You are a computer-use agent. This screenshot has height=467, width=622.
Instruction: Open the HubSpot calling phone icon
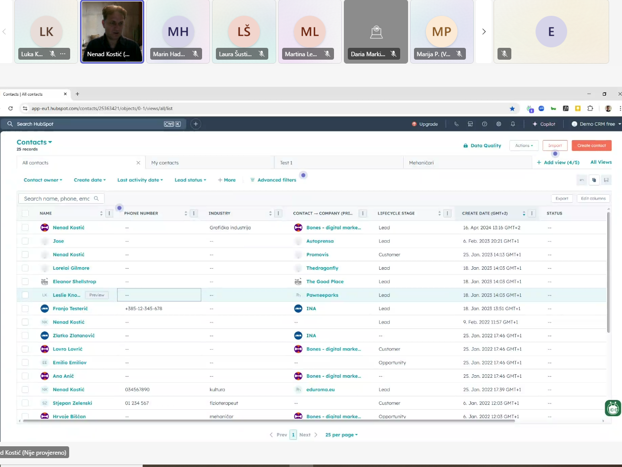[456, 124]
